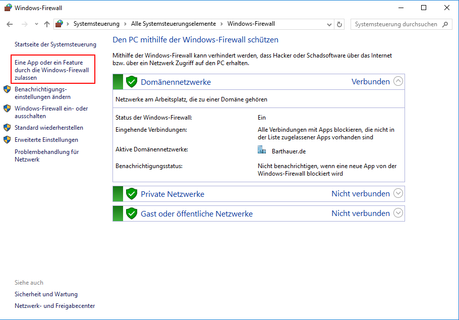
Task: Refresh the Windows-Firewall page
Action: pos(339,24)
